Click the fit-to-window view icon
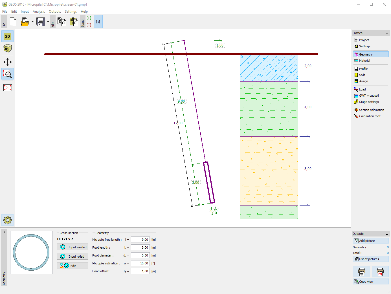Image resolution: width=391 pixels, height=294 pixels. pyautogui.click(x=8, y=88)
